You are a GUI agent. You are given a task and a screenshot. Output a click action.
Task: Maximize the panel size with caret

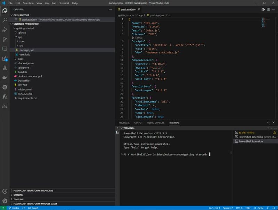(268, 122)
